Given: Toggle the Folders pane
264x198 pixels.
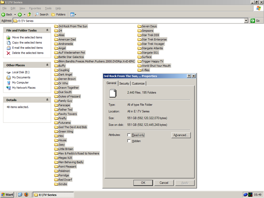Looking at the screenshot, I should pos(58,14).
